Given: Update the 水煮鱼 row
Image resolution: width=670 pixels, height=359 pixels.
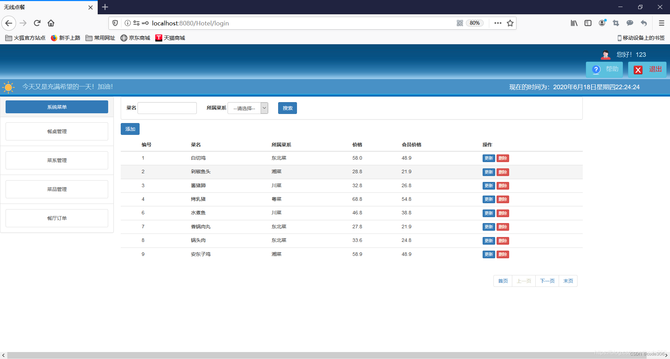Looking at the screenshot, I should pyautogui.click(x=489, y=213).
